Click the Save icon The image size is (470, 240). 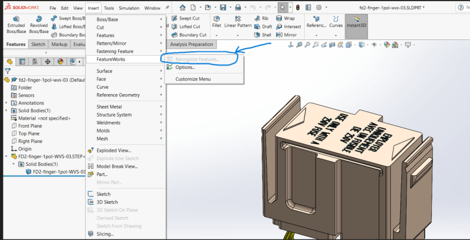[223, 8]
